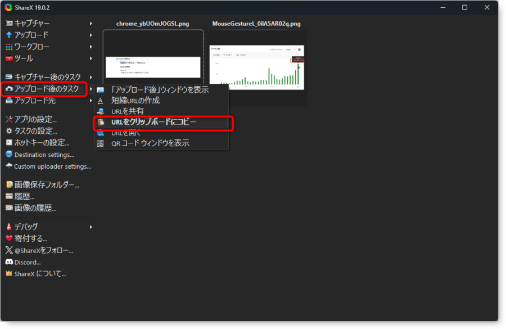
Task: Click the blue upload arrow icon
Action: coord(8,35)
